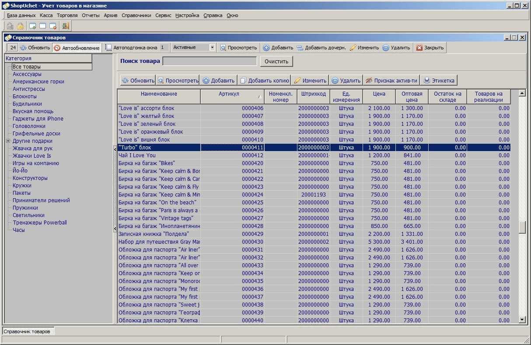
Task: Click the Очистить button
Action: [276, 62]
